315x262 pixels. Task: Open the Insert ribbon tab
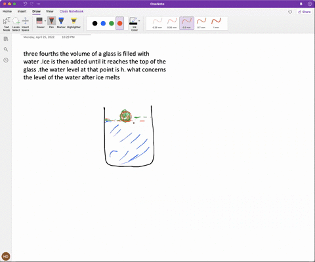tap(22, 11)
